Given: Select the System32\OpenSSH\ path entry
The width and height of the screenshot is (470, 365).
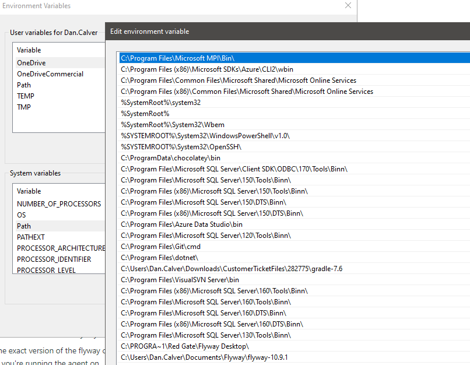Looking at the screenshot, I should coord(294,147).
